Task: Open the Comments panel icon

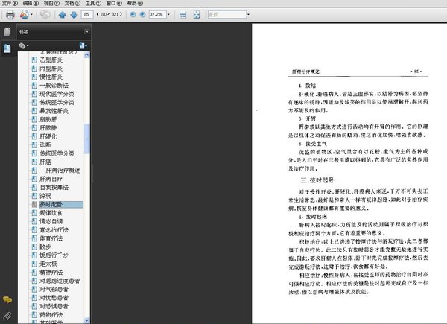Action: [7, 299]
